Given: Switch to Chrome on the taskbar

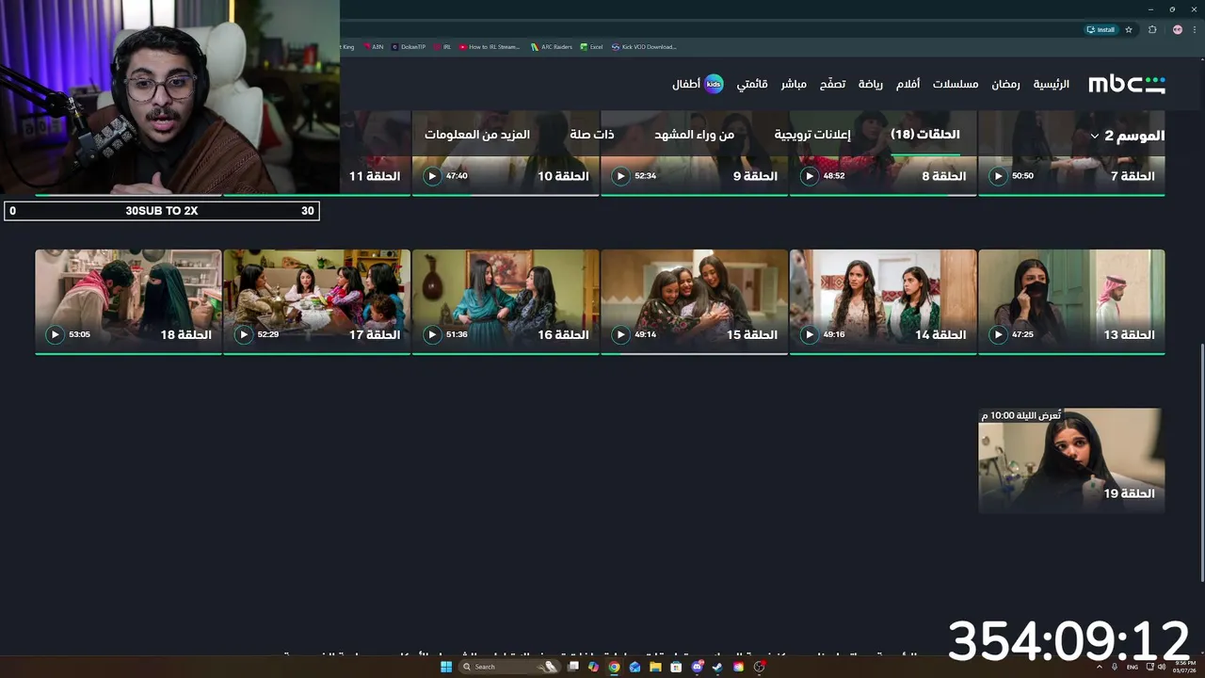Looking at the screenshot, I should [614, 667].
